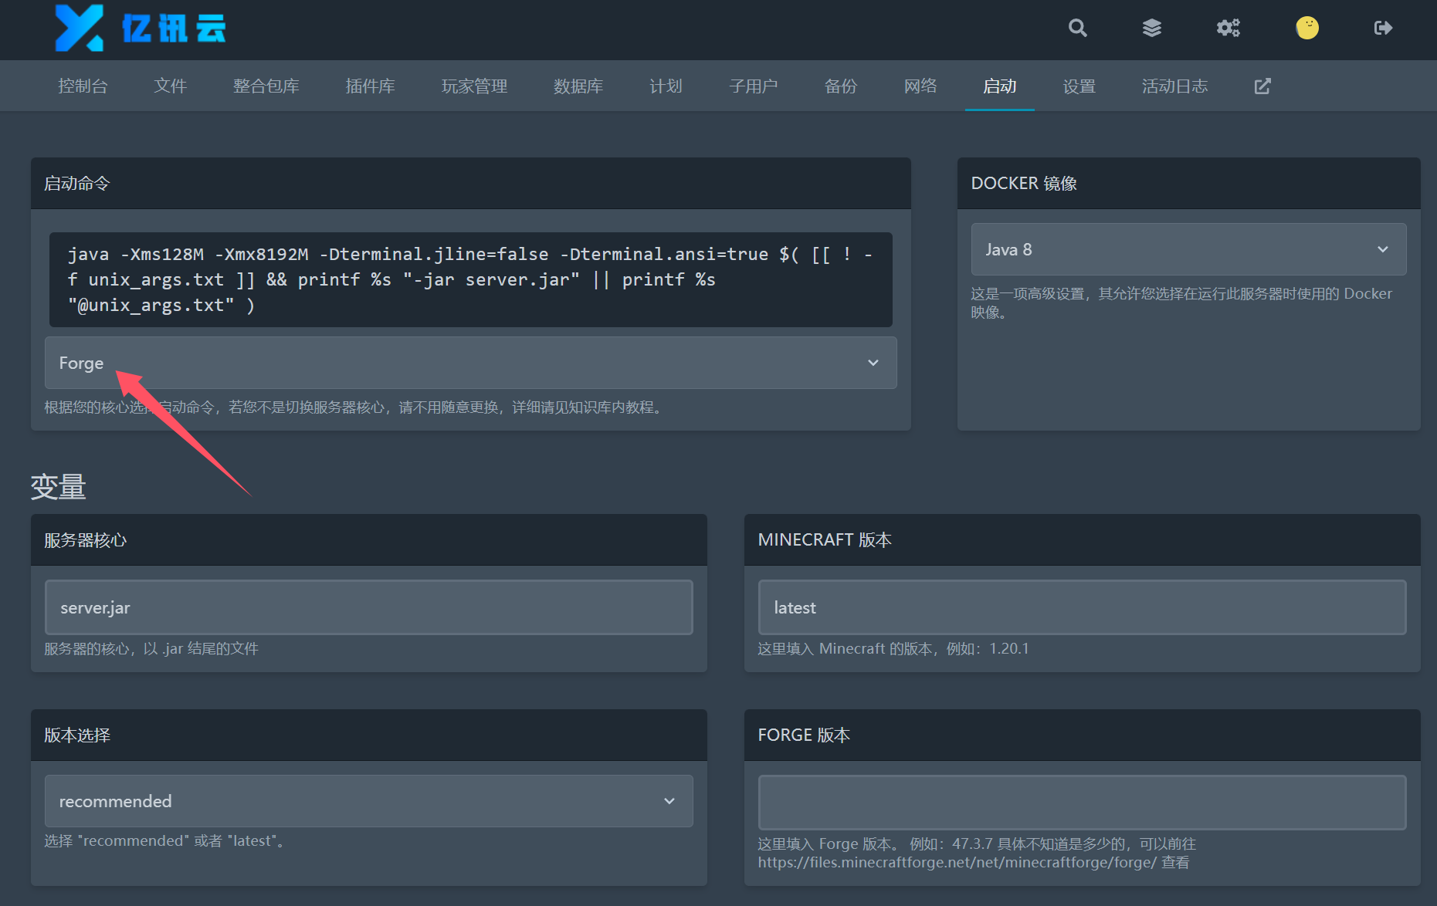
Task: Click the 启动命令 panel heading
Action: [x=77, y=184]
